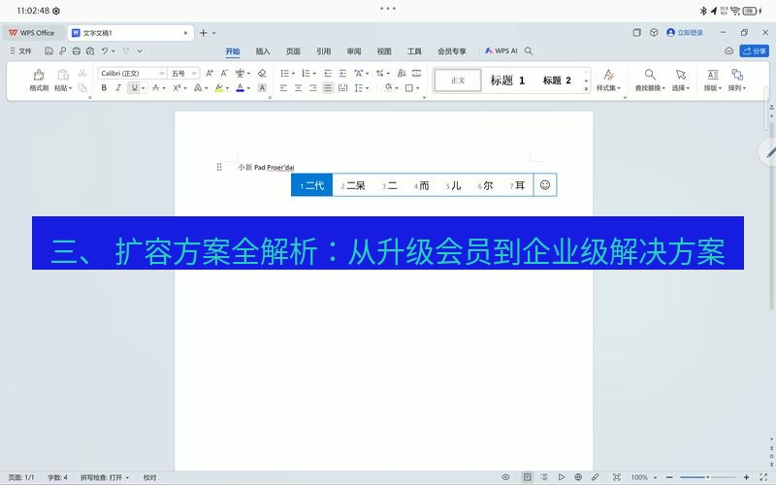Expand the numbered list dropdown arrow
This screenshot has height=485, width=776.
[x=314, y=74]
